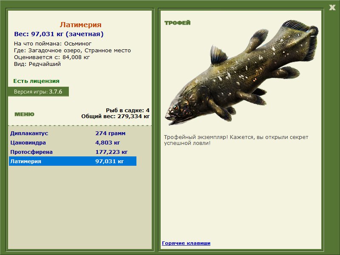340x255 pixels.
Task: Select the Цановиндра row in the fish list
Action: click(73, 143)
